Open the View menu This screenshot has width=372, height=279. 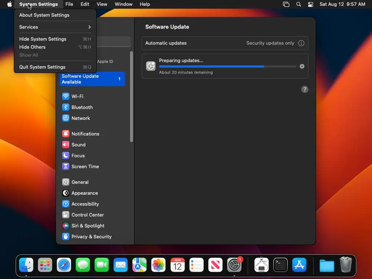click(x=102, y=4)
